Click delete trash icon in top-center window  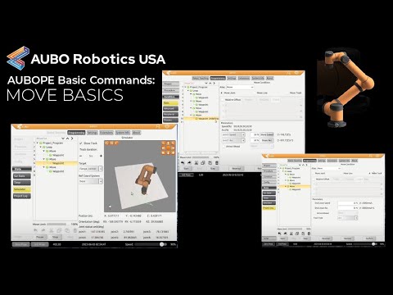coord(217,163)
